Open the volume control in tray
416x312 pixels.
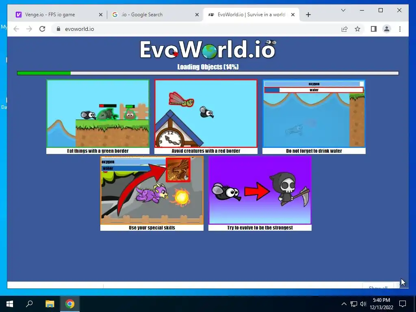click(363, 304)
